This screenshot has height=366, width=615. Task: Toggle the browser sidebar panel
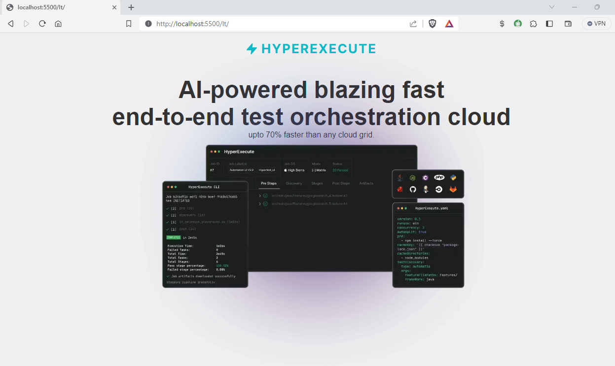point(549,24)
